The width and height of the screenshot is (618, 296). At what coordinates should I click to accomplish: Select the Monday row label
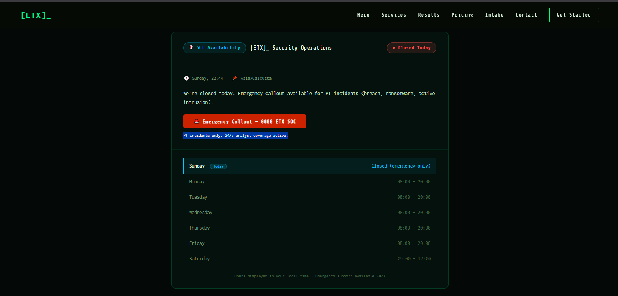pyautogui.click(x=197, y=182)
